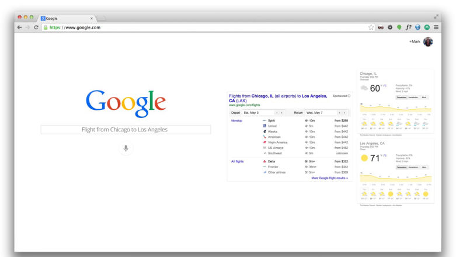Switch Chicago temperature to °C

(385, 86)
